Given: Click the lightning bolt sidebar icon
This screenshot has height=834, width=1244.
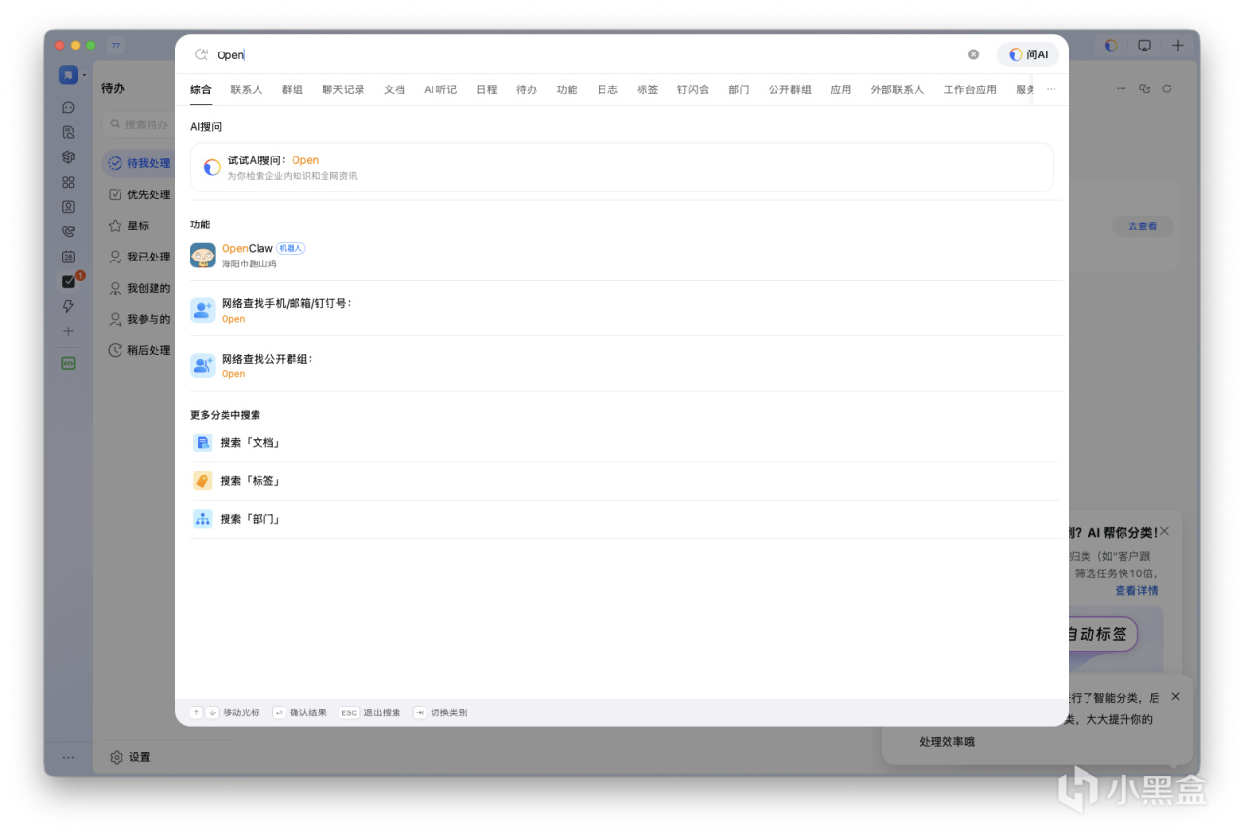Looking at the screenshot, I should tap(68, 306).
